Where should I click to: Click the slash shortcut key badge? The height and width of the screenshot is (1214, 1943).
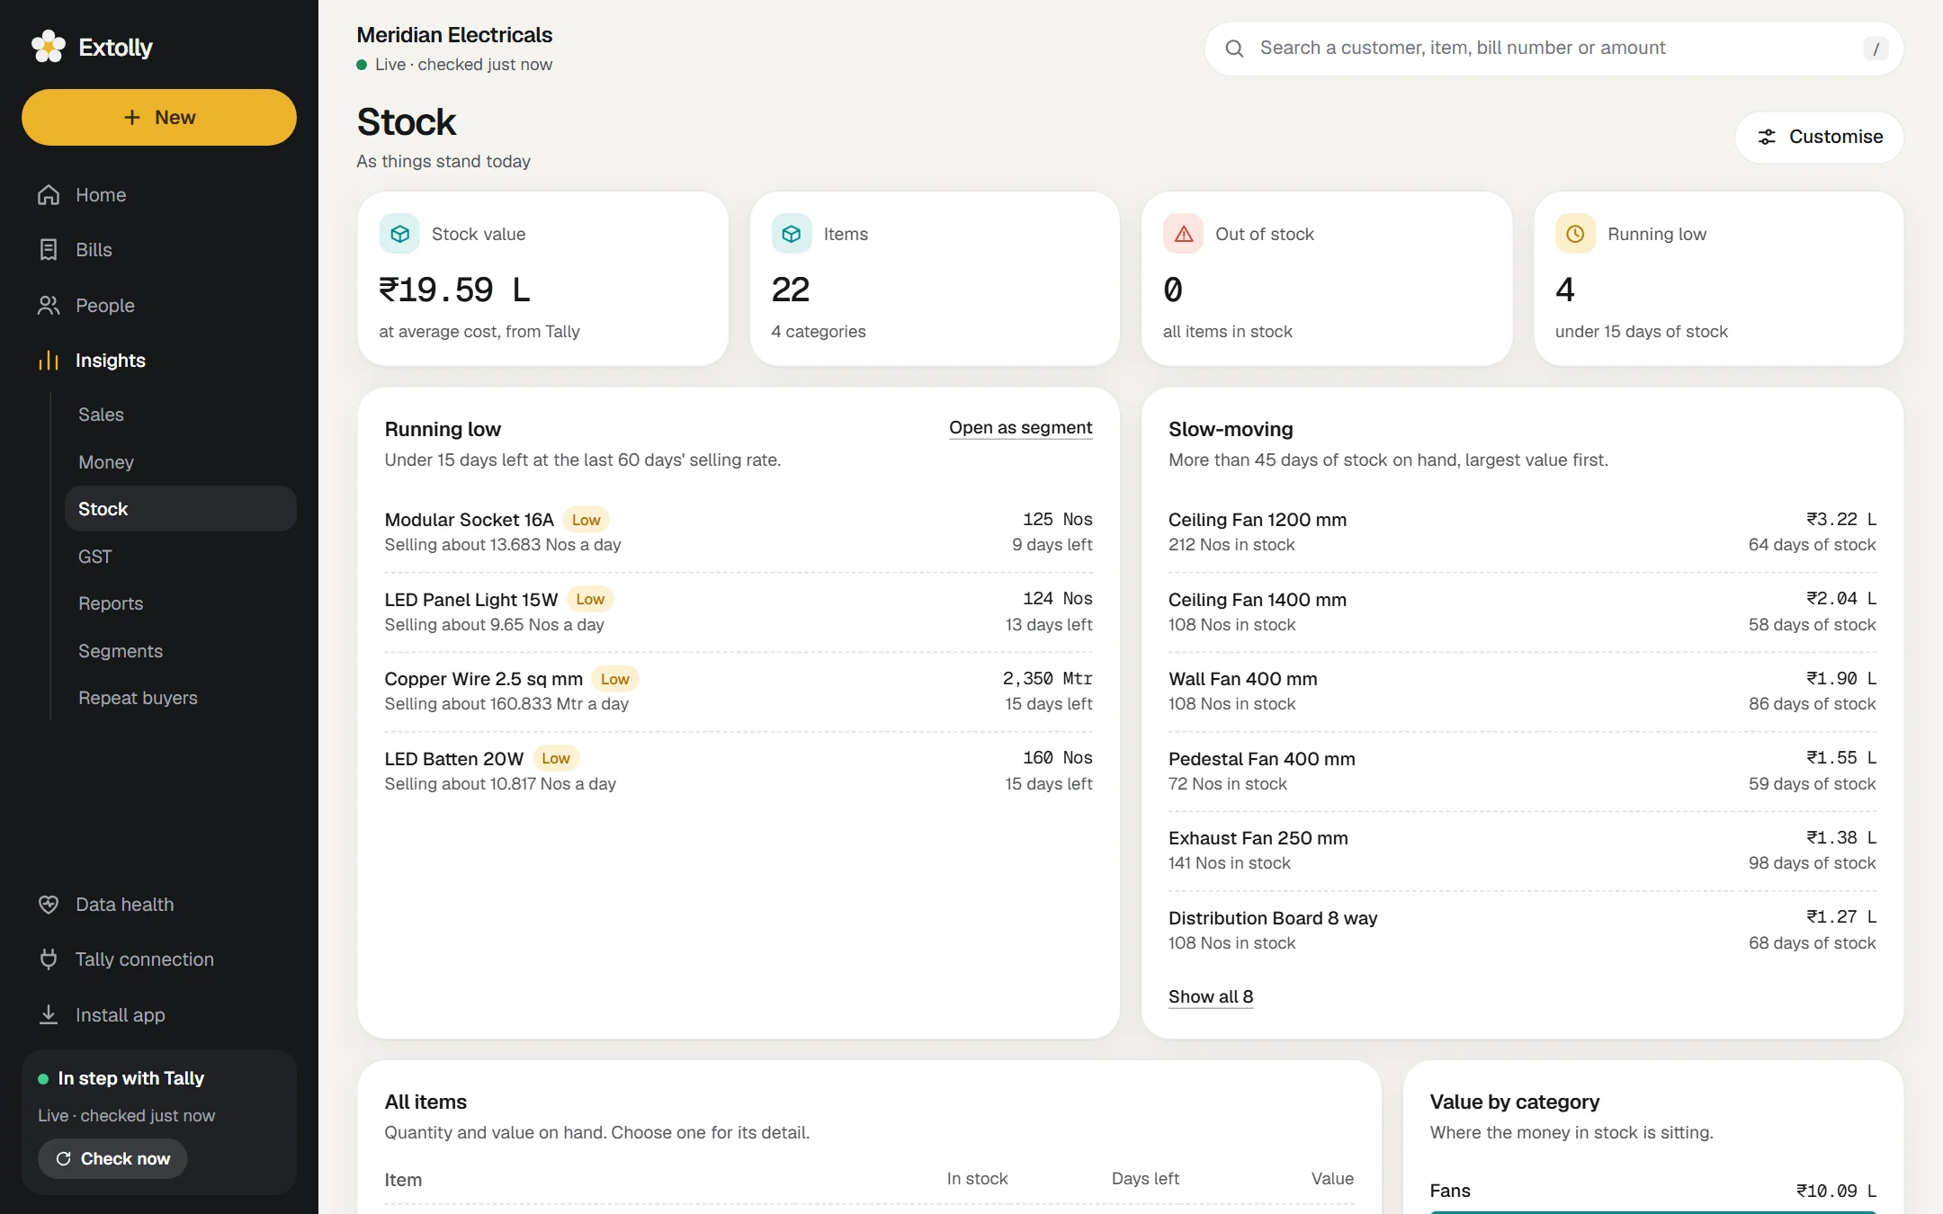pyautogui.click(x=1876, y=49)
